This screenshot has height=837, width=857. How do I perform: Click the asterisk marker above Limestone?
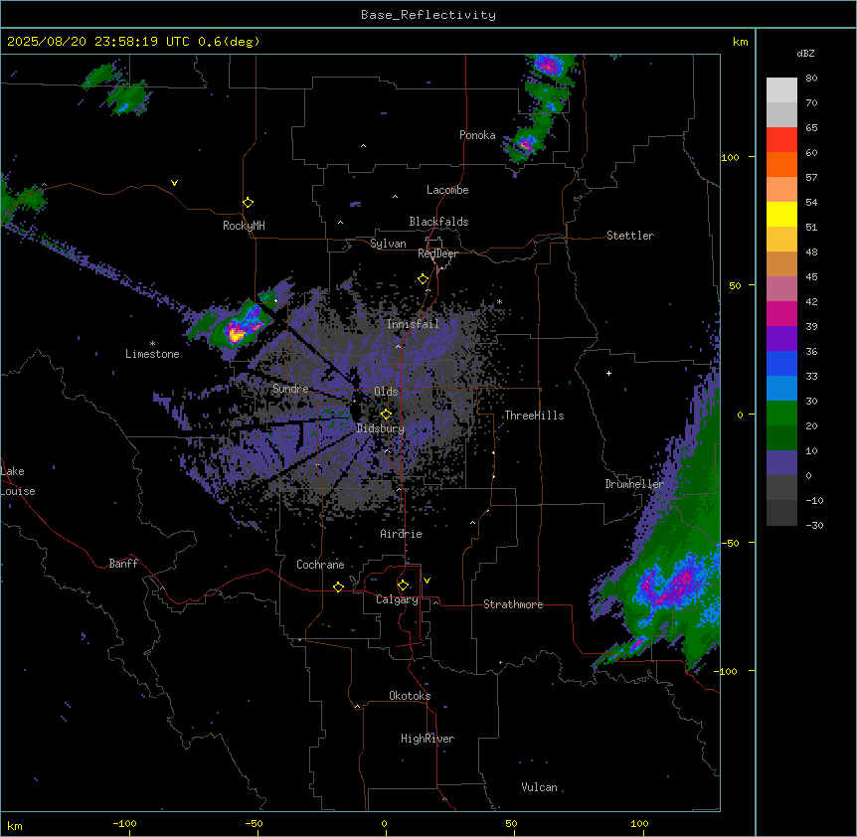(x=152, y=344)
